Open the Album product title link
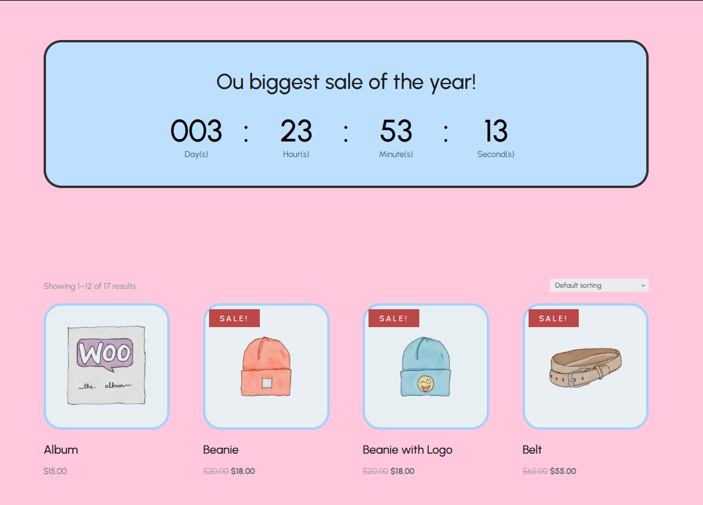The height and width of the screenshot is (505, 703). click(61, 449)
